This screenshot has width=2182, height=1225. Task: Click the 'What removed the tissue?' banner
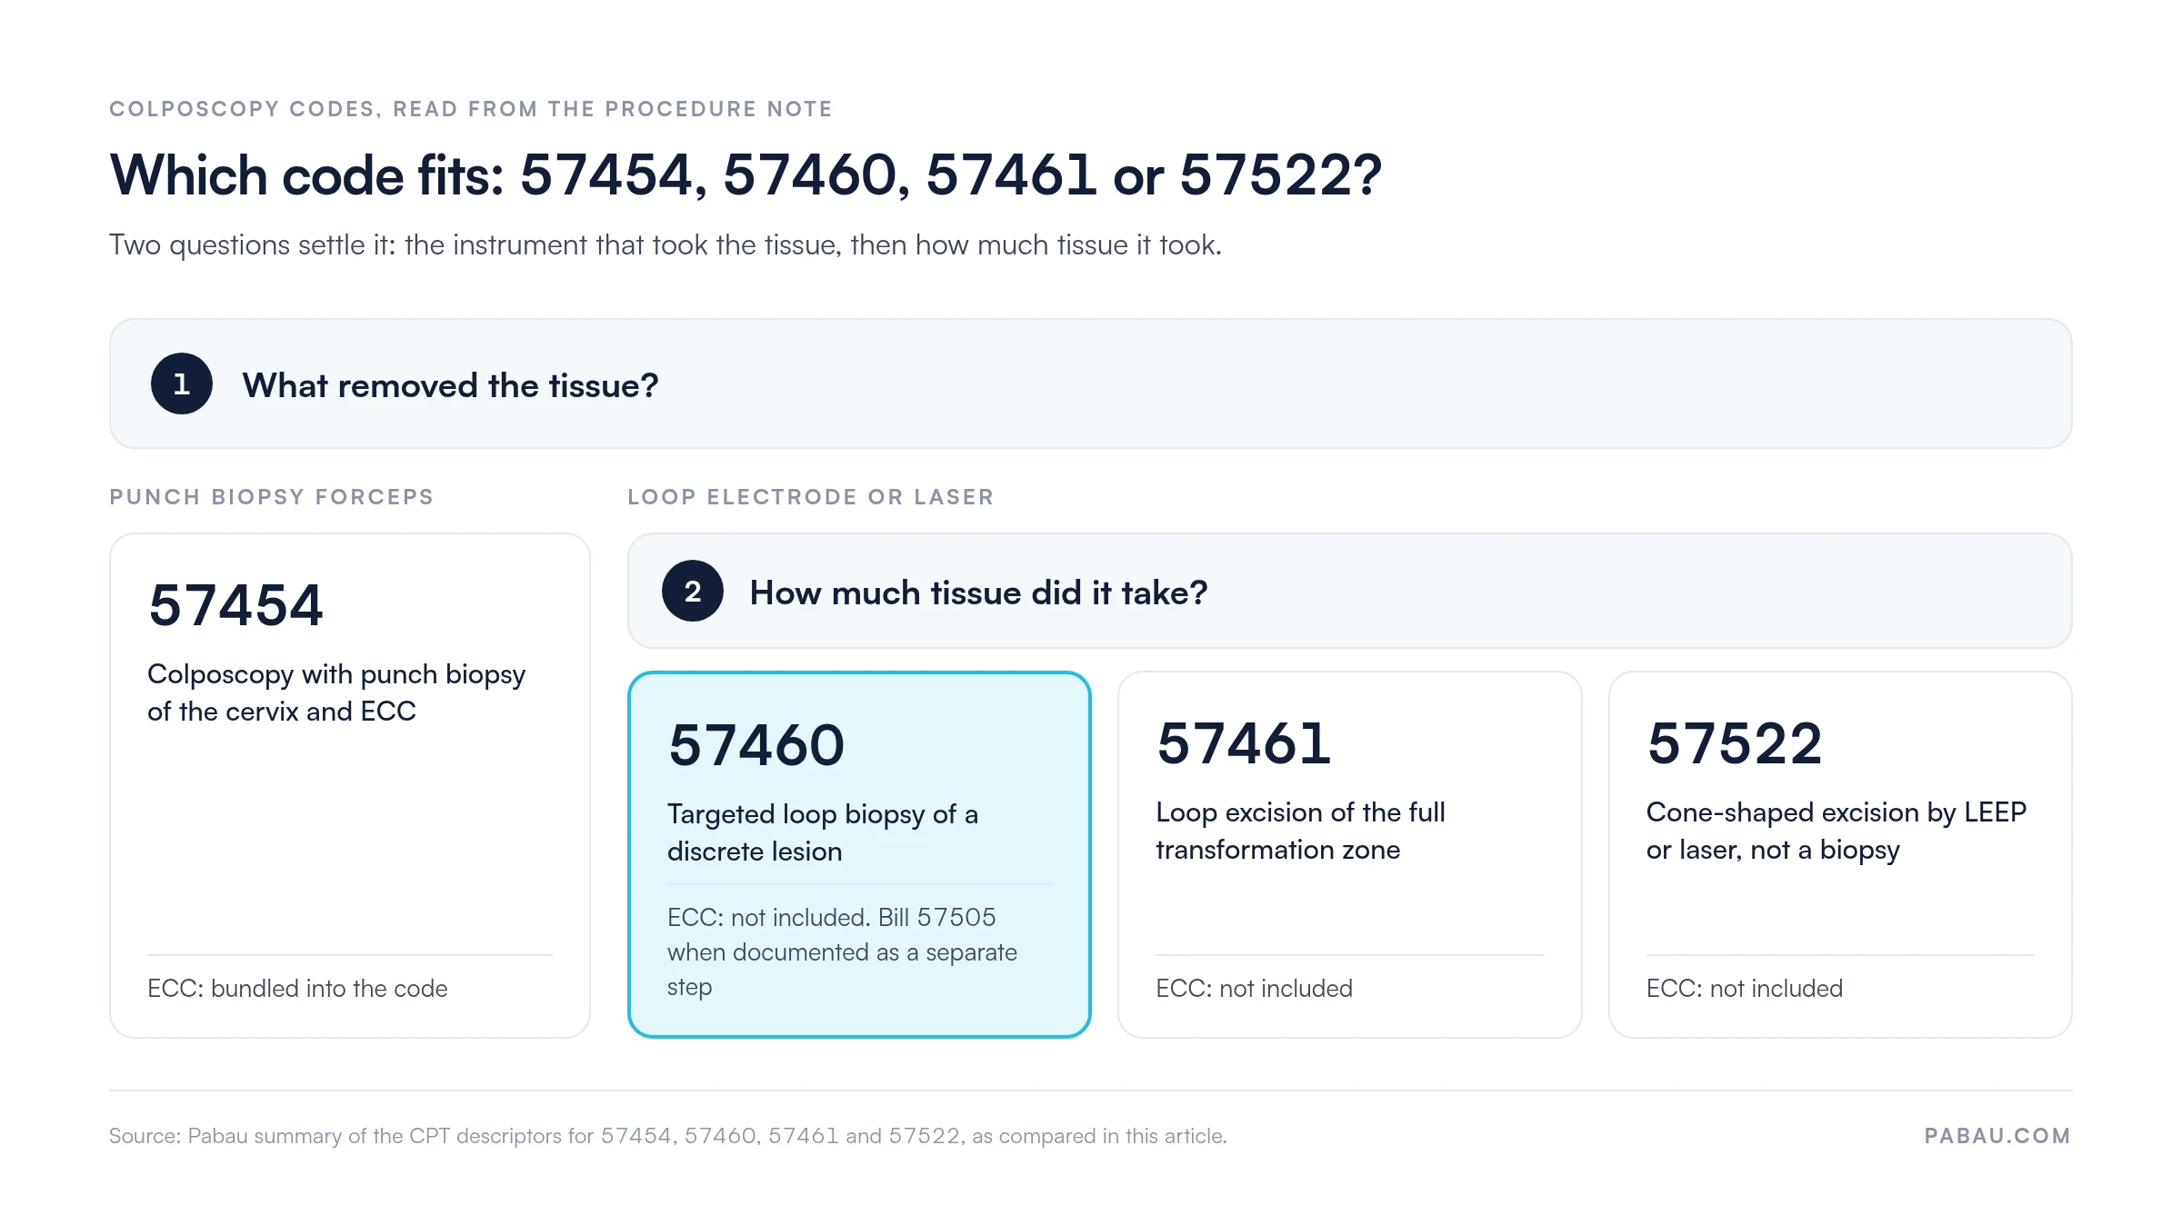[1091, 383]
